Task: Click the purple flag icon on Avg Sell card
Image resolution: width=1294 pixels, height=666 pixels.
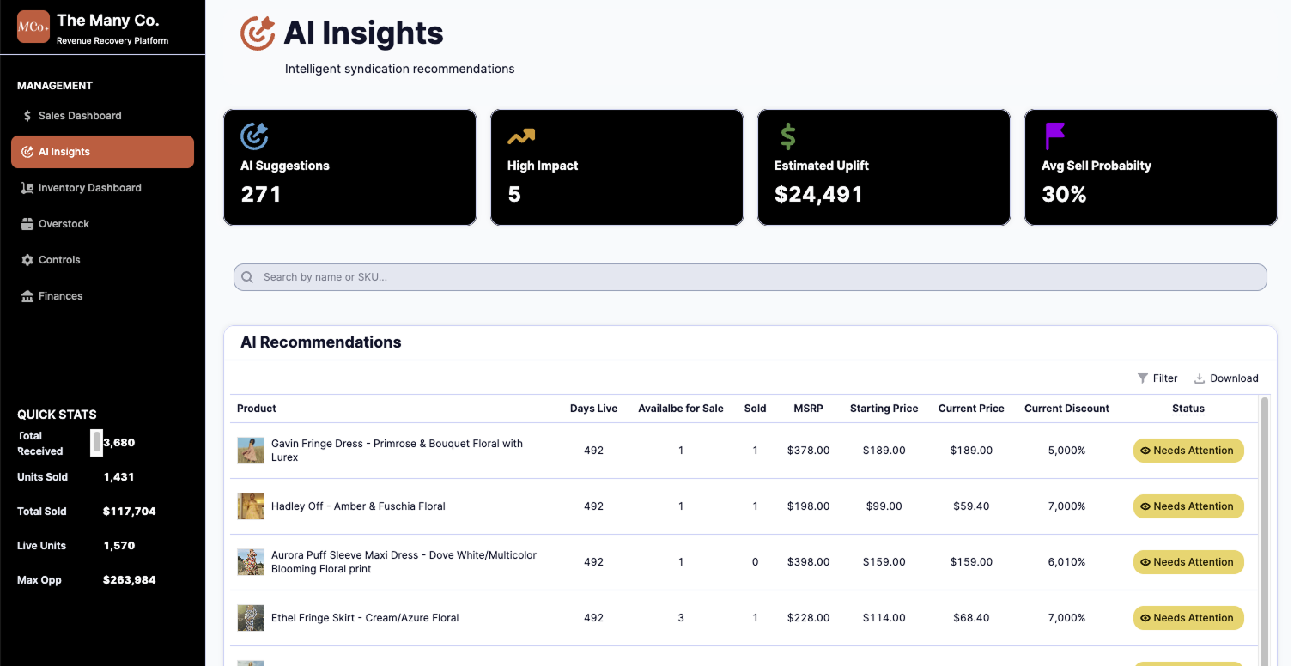Action: (x=1054, y=136)
